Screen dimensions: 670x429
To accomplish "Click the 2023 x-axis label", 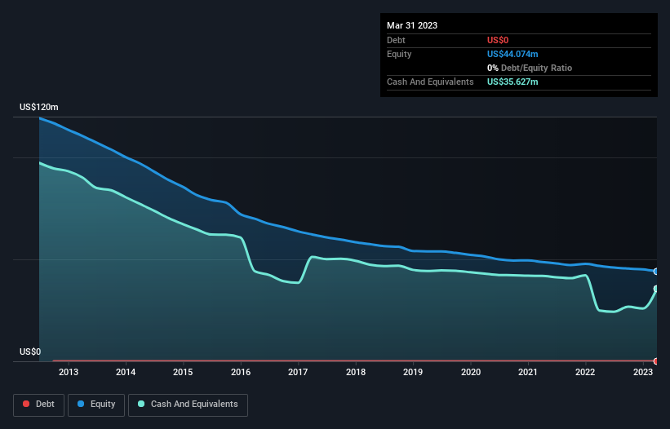I will pos(642,372).
